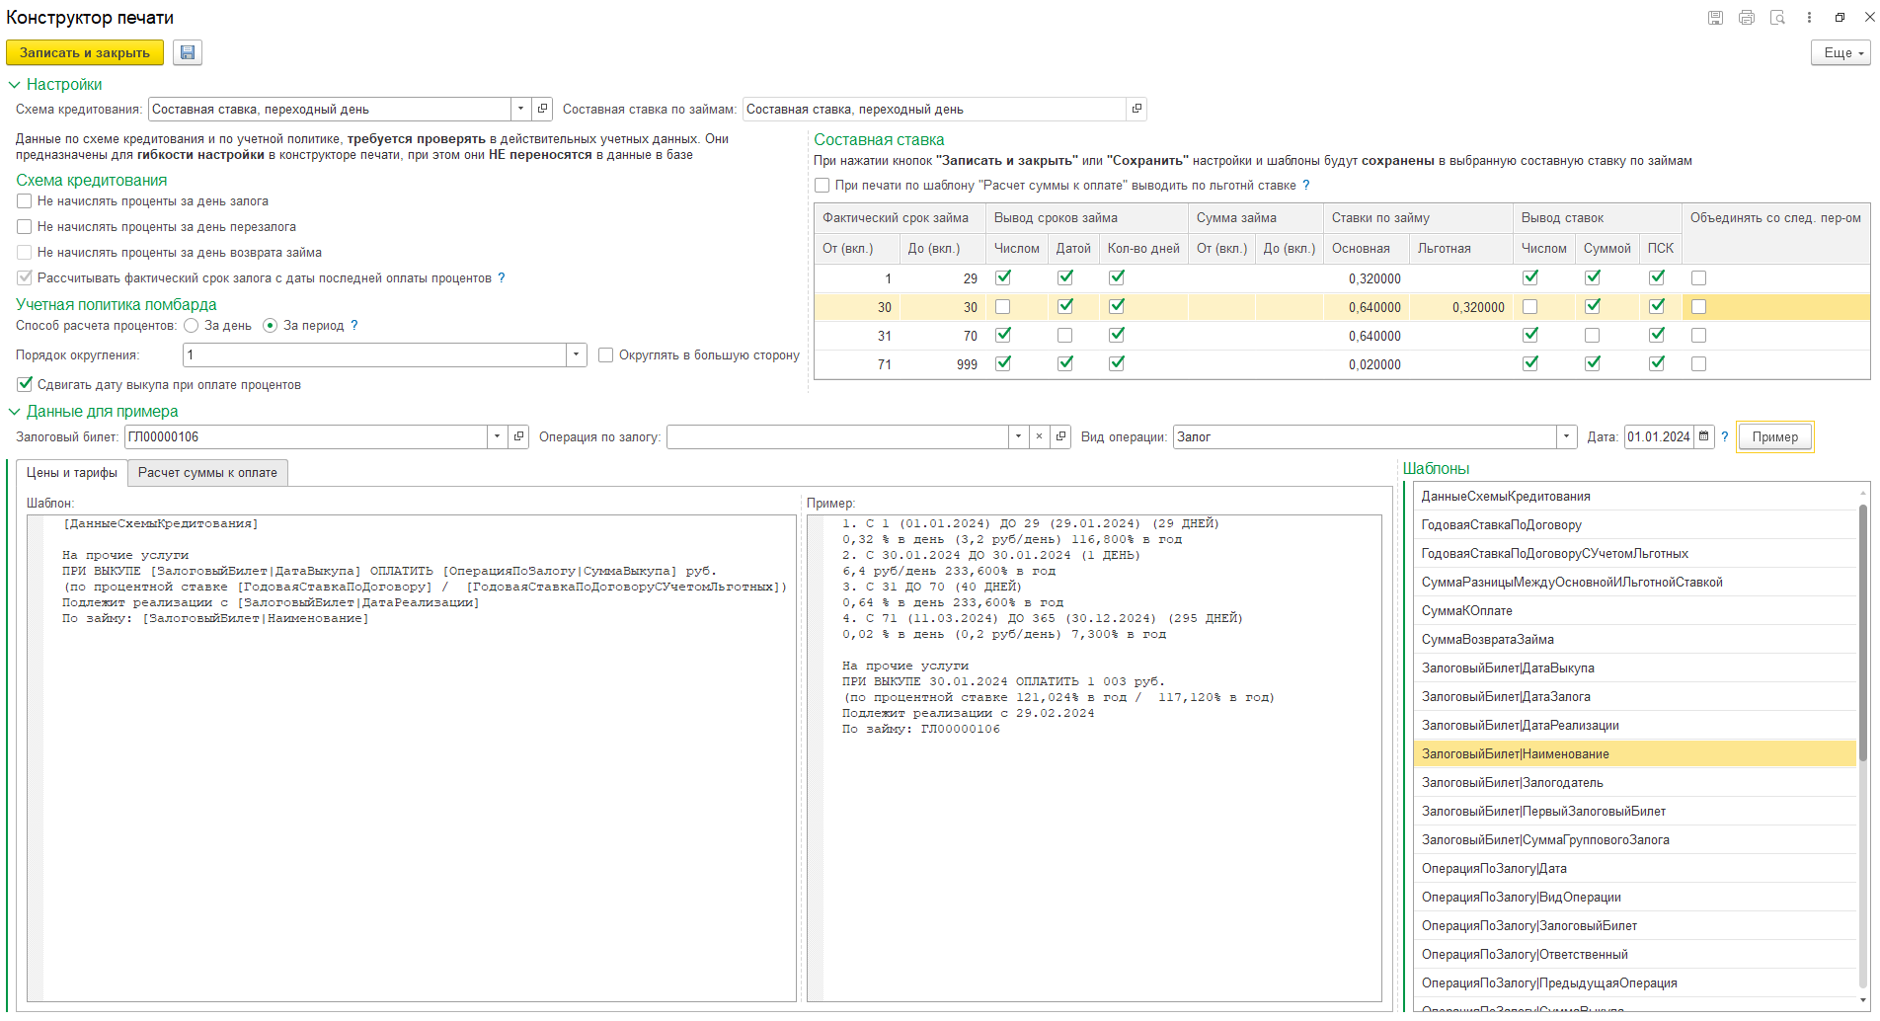Select СуммаВозвратаЗайма in Шаблоны list
1880x1021 pixels.
pyautogui.click(x=1635, y=640)
